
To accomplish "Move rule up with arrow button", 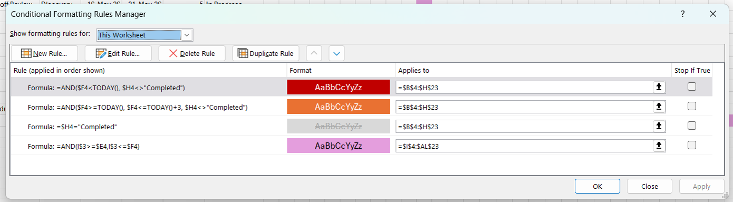I will tap(314, 53).
